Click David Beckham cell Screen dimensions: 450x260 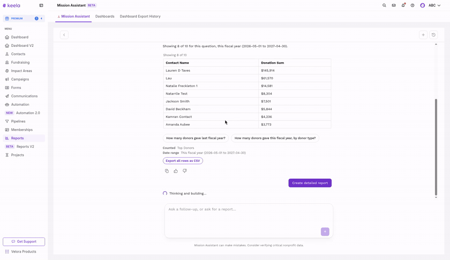pos(211,109)
